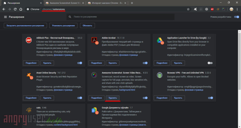Bookmark this page with the star icon
Screen dimensions: 241x128
188,9
